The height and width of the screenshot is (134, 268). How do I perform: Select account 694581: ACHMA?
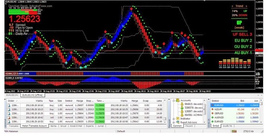tap(193, 115)
